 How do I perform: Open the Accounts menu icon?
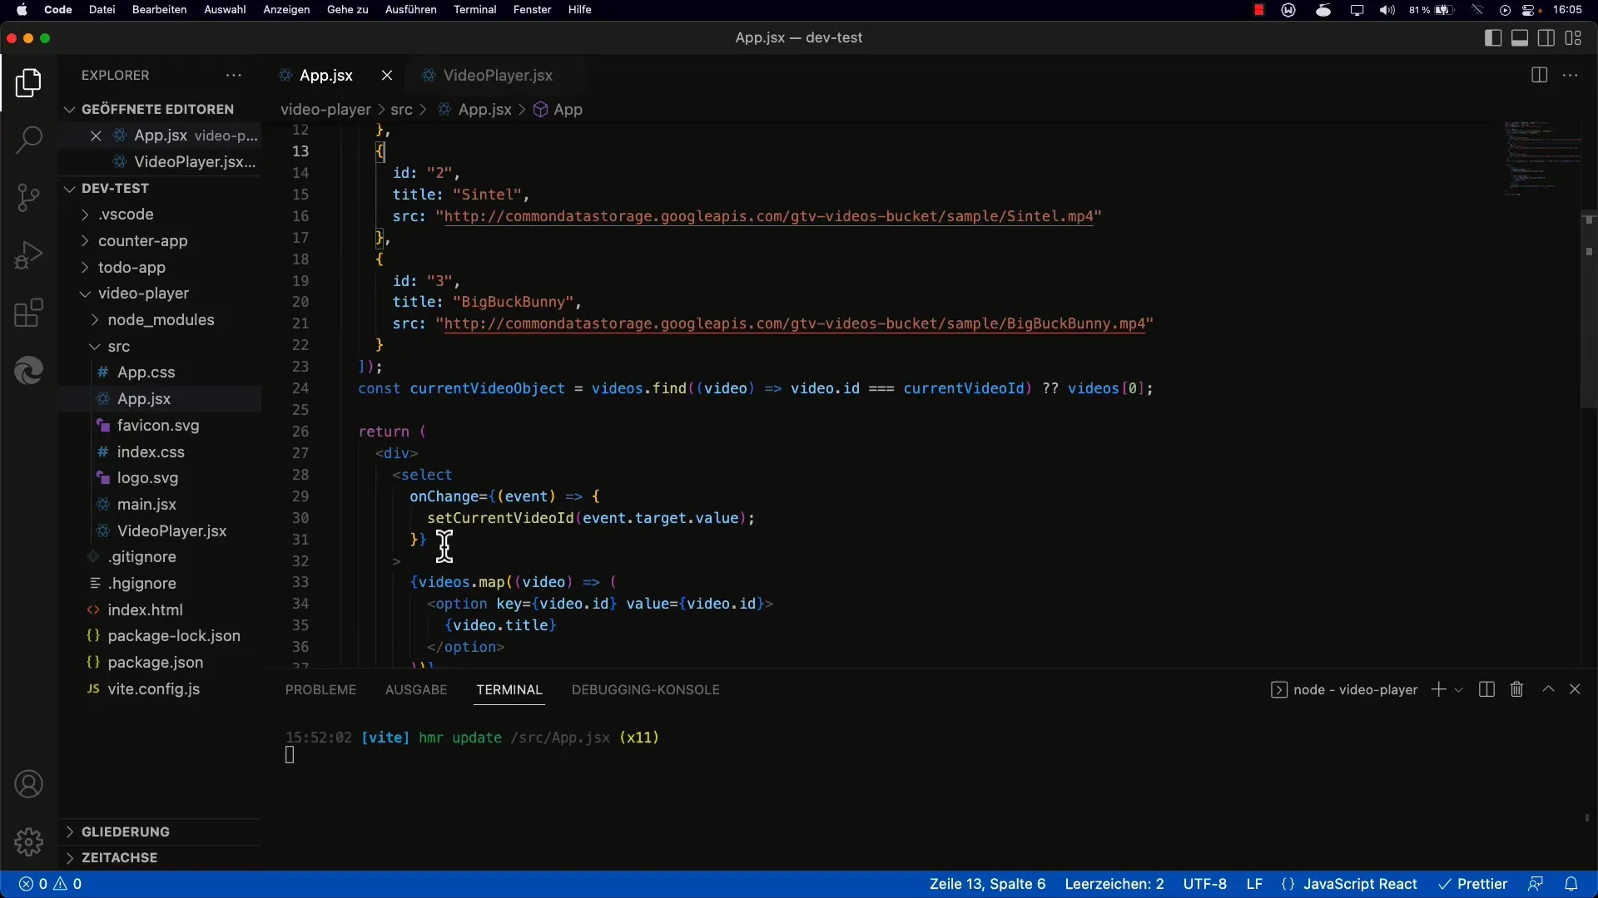point(28,784)
